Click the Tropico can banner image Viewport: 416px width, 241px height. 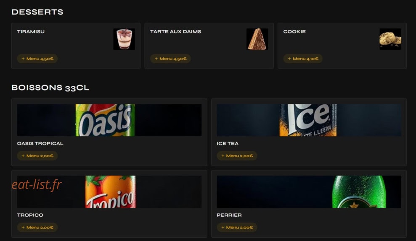tap(109, 192)
